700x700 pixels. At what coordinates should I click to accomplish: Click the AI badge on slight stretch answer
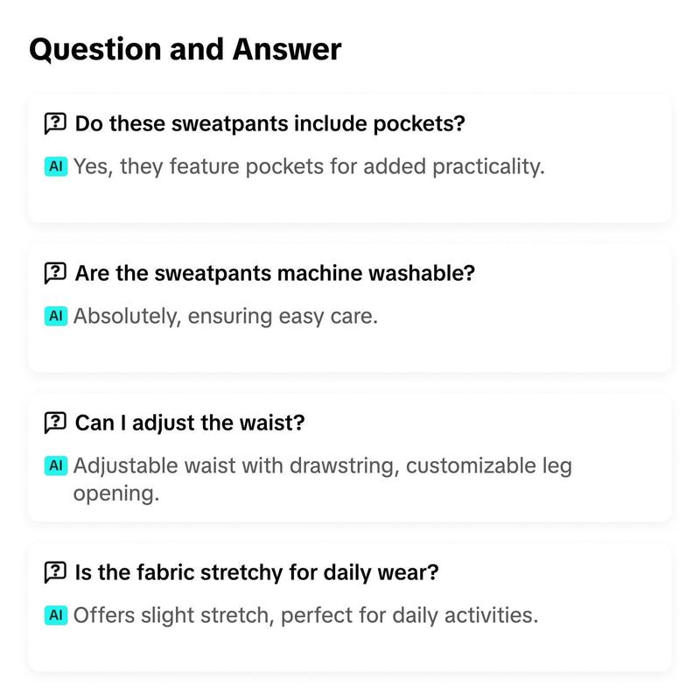coord(56,615)
